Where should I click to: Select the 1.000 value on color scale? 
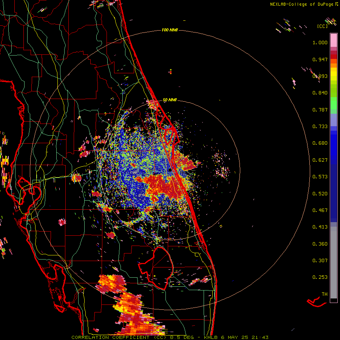(x=320, y=43)
